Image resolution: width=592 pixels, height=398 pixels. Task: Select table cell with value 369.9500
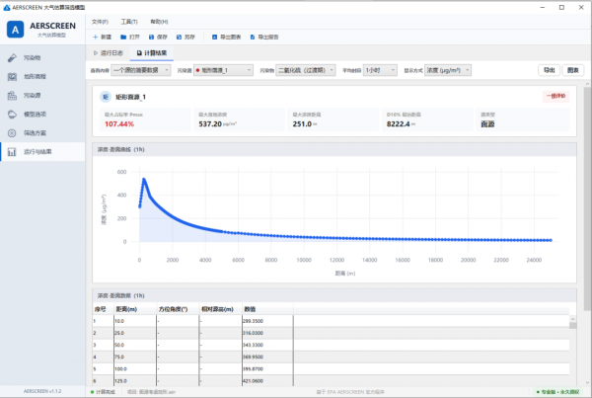[267, 357]
